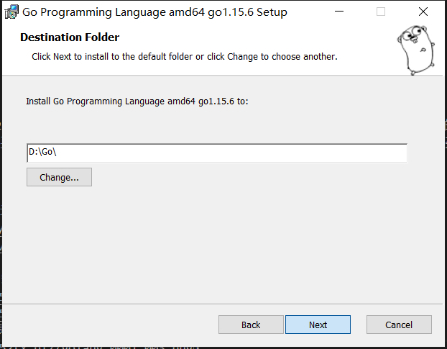Focus the D:\Go\ destination path field

[217, 153]
